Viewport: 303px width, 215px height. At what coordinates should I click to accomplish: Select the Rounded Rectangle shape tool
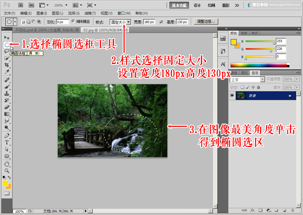point(7,156)
